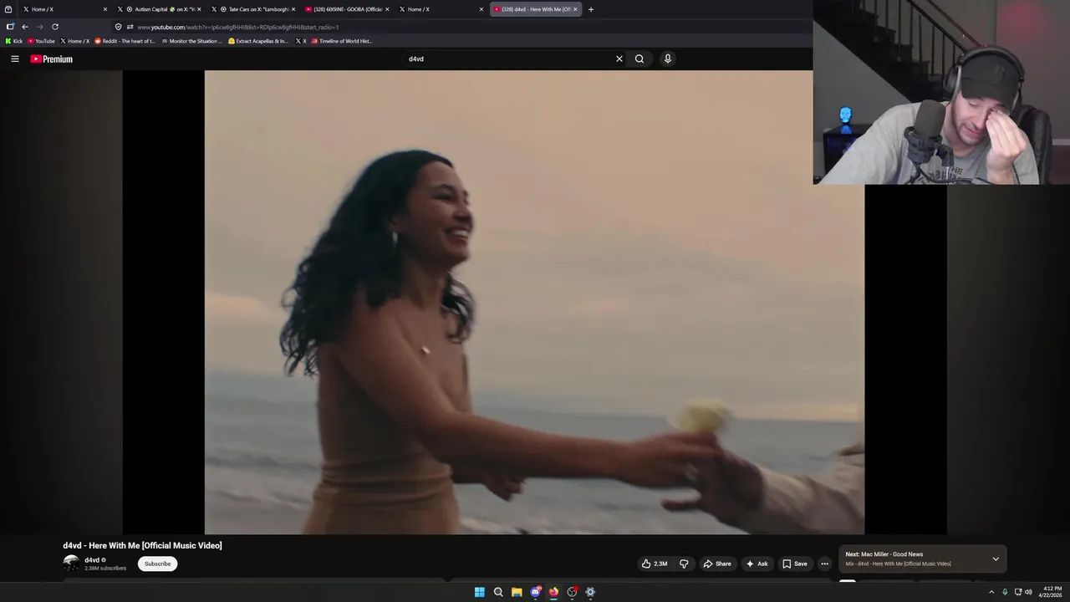The height and width of the screenshot is (602, 1070).
Task: Show tracking protection shield info
Action: 118,27
